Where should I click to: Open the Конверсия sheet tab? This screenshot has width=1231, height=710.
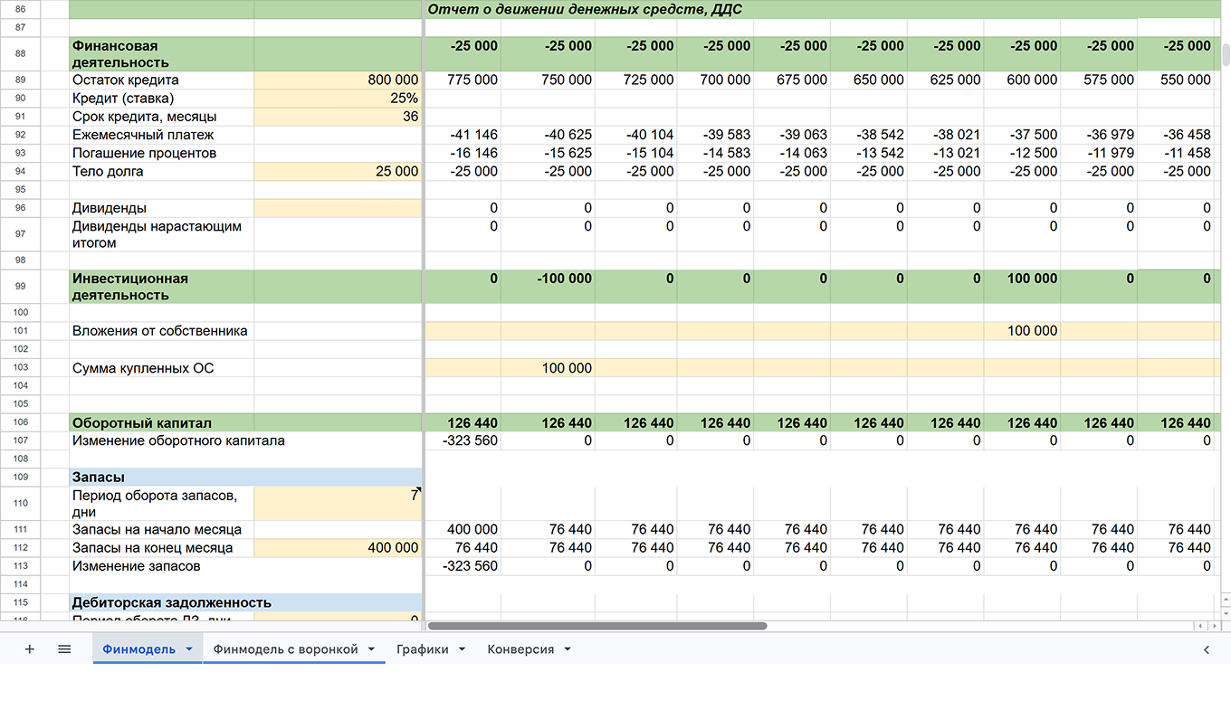click(x=520, y=649)
